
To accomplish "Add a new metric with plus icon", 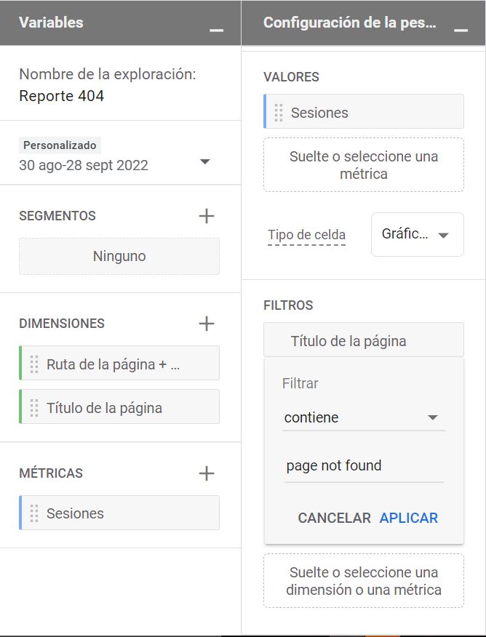I will 207,473.
